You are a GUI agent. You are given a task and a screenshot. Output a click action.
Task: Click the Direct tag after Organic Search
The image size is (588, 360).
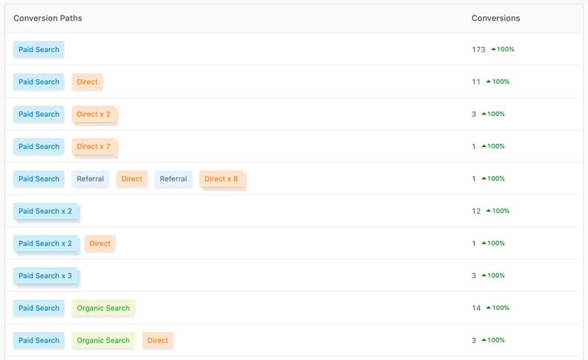pyautogui.click(x=158, y=341)
